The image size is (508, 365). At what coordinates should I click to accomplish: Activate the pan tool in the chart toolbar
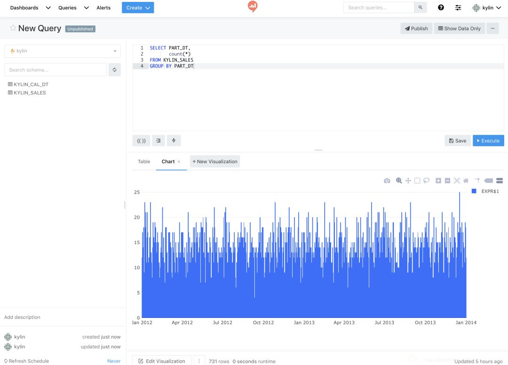click(408, 181)
